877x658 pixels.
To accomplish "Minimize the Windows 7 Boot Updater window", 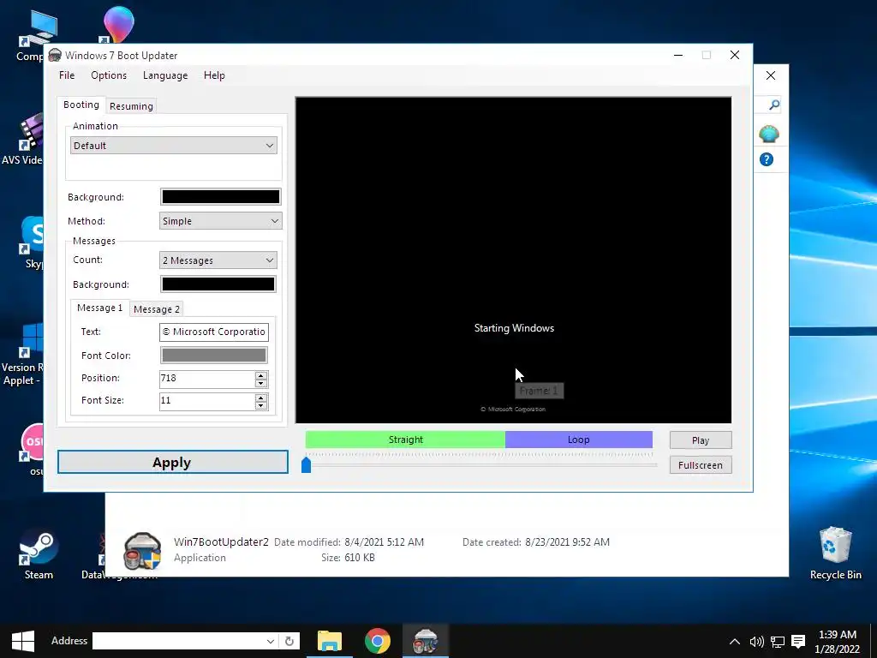I will tap(678, 55).
